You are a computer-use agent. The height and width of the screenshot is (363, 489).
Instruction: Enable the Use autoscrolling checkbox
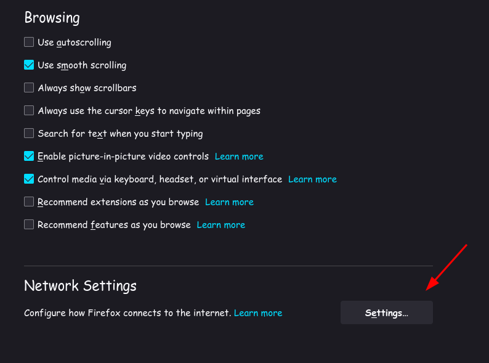coord(29,42)
